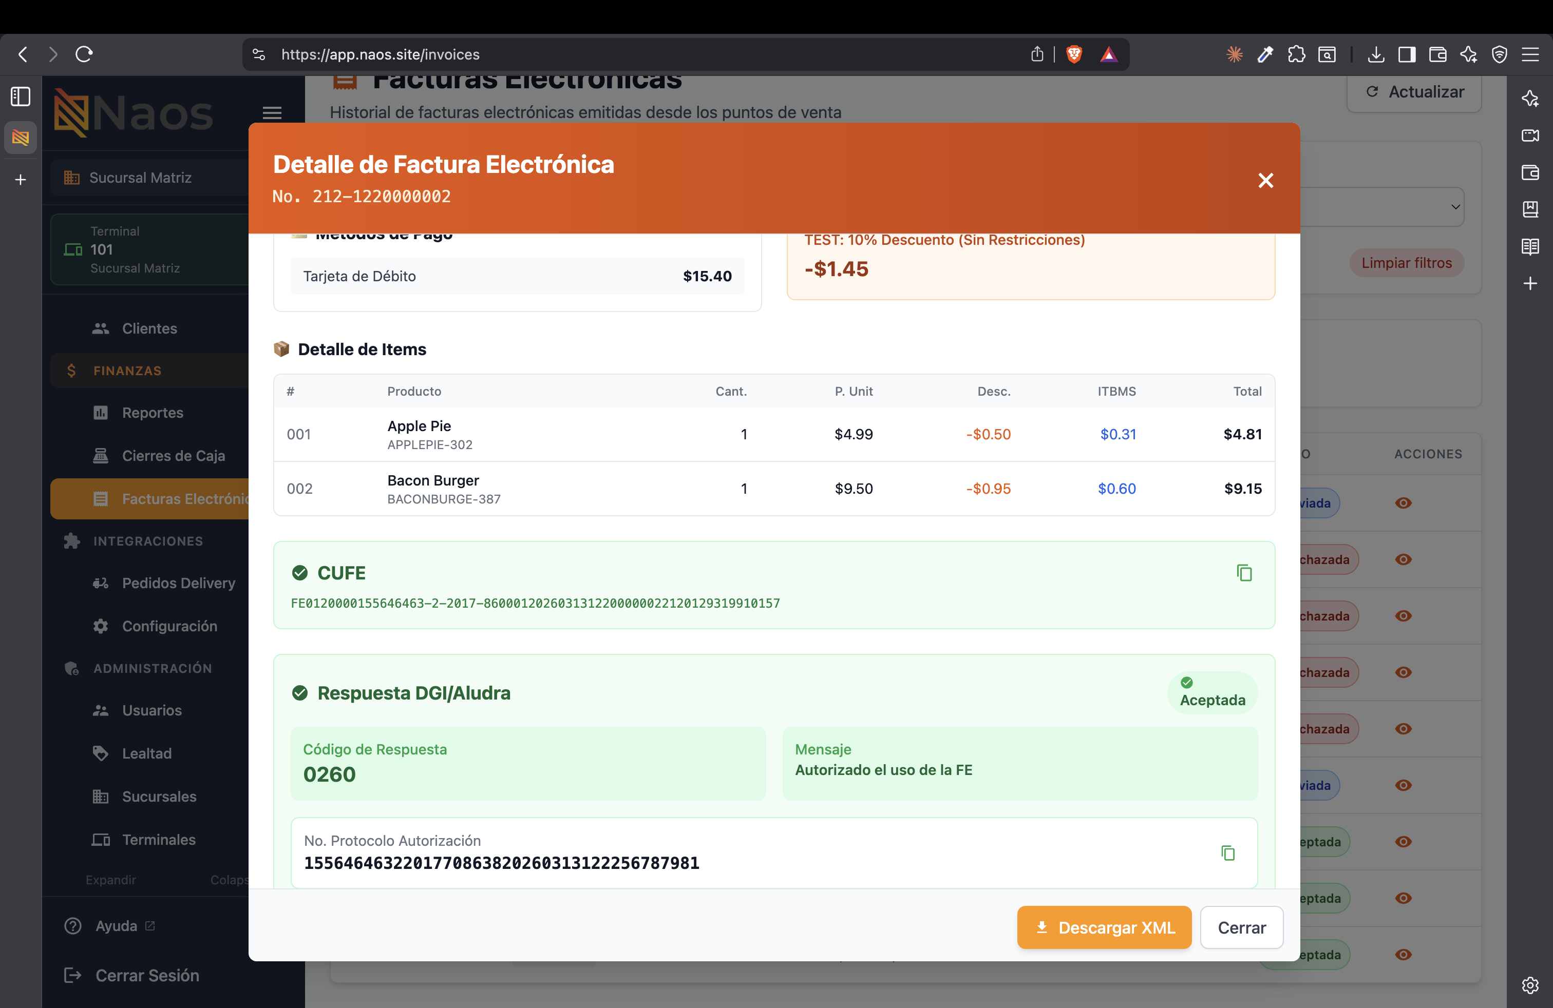The height and width of the screenshot is (1008, 1553).
Task: Click the browser back arrow
Action: pyautogui.click(x=23, y=54)
